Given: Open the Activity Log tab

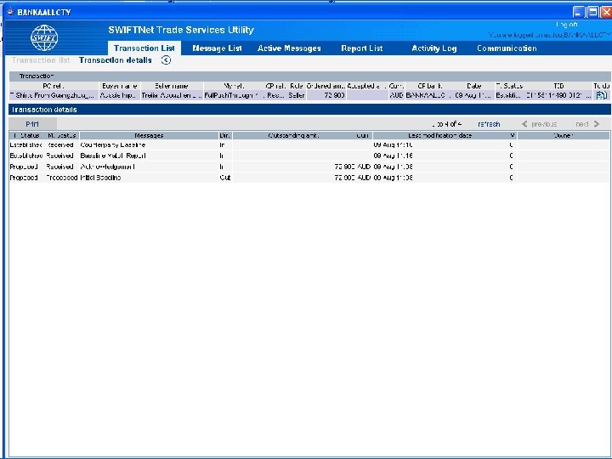Looking at the screenshot, I should pyautogui.click(x=434, y=48).
